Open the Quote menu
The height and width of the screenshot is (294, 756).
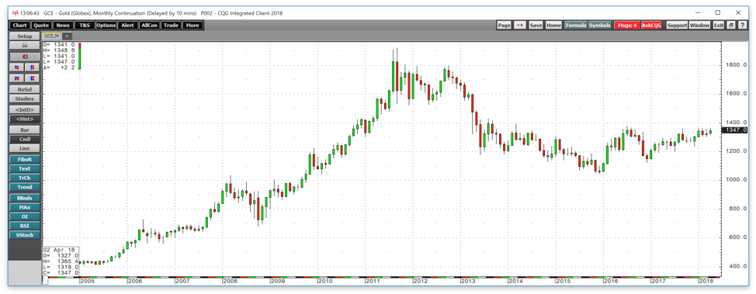41,26
